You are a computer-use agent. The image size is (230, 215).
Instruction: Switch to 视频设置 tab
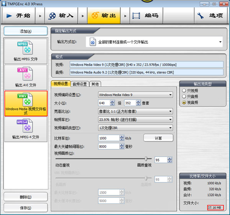point(61,84)
